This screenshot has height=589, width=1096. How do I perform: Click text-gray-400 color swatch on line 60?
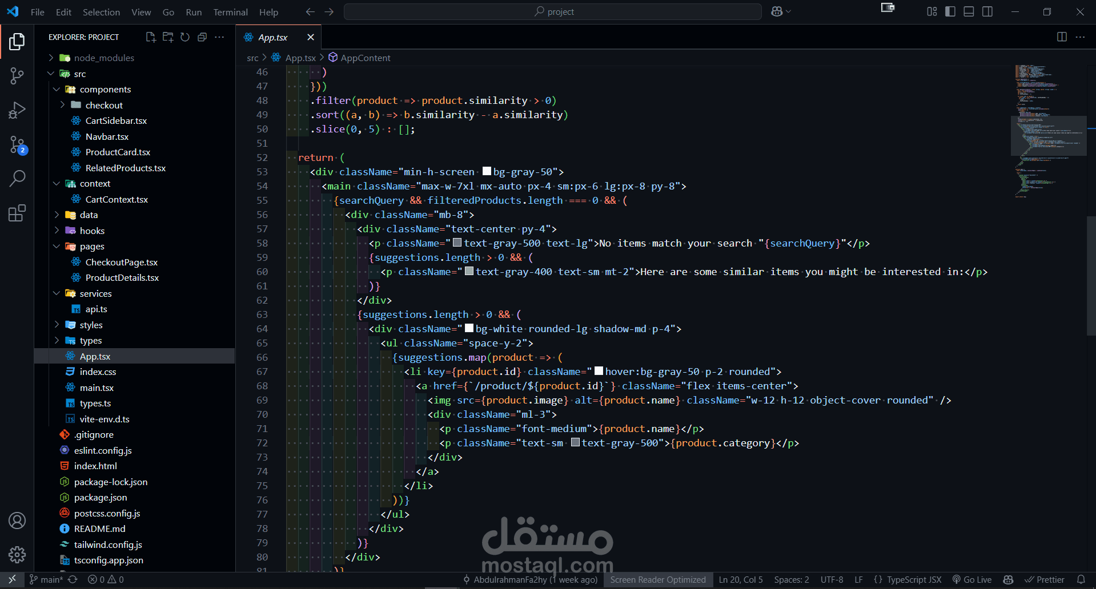pyautogui.click(x=469, y=271)
